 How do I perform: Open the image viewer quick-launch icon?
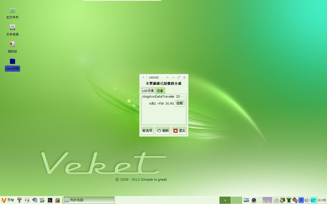pyautogui.click(x=42, y=200)
